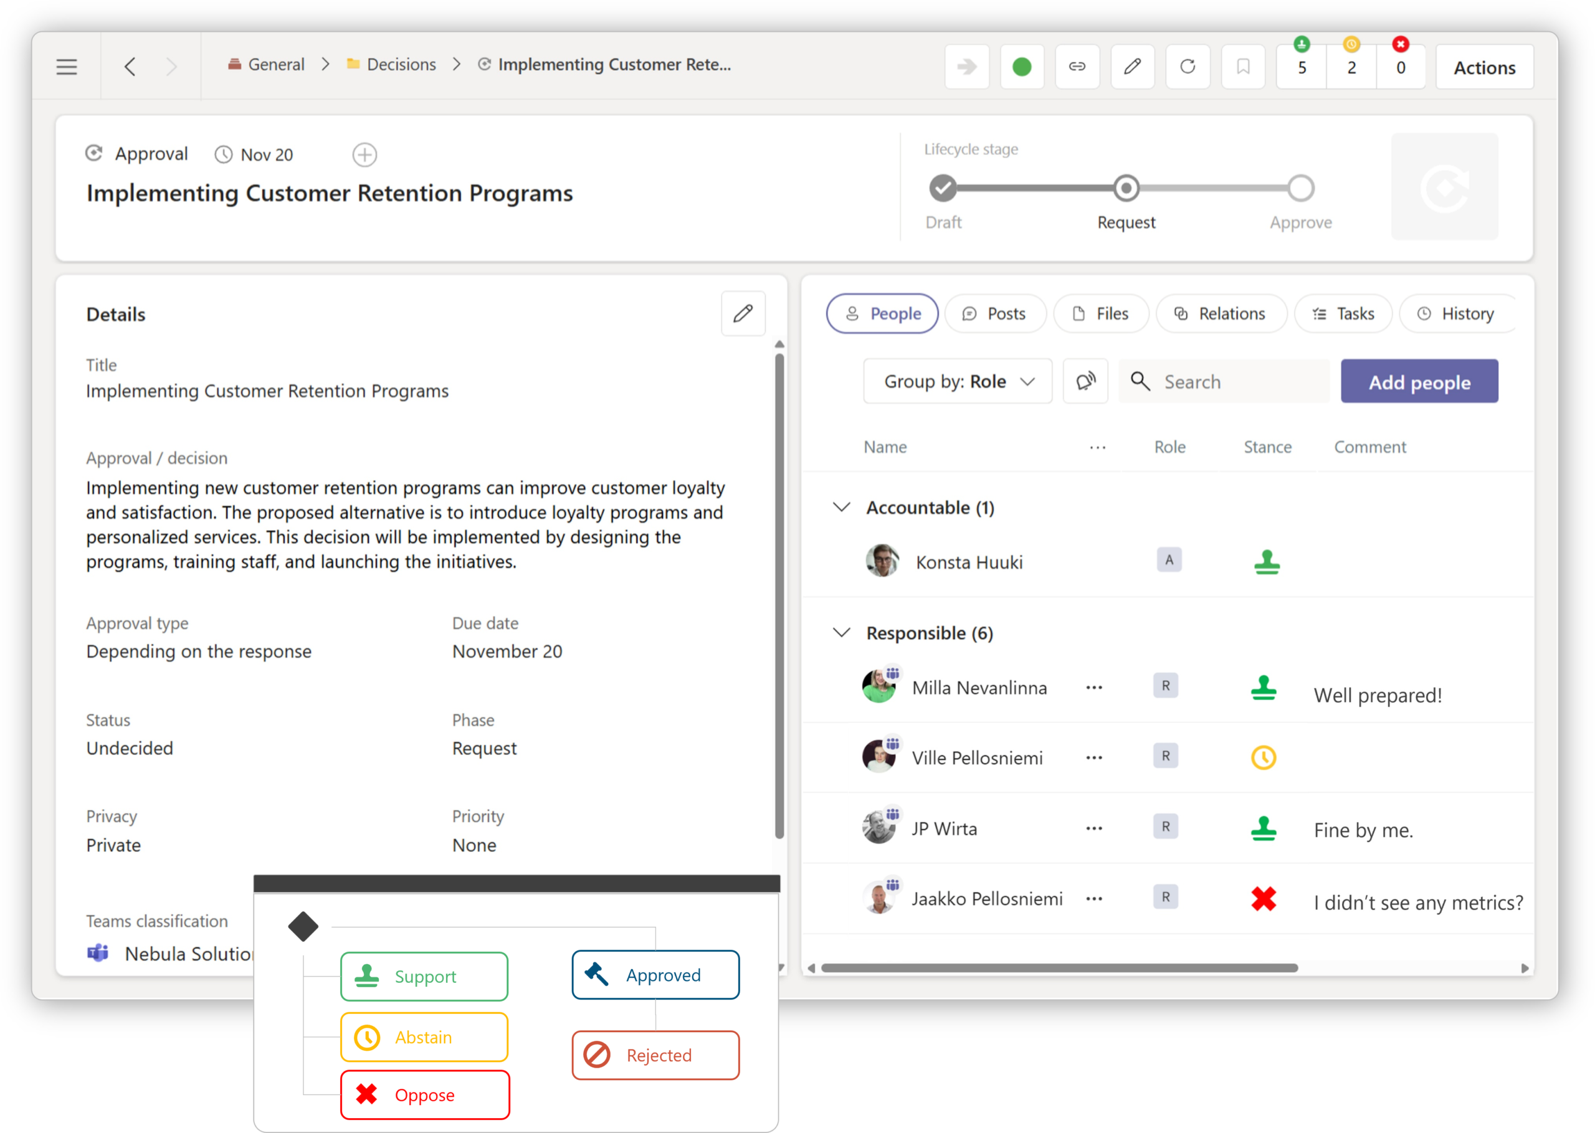
Task: Switch to the Posts tab
Action: (x=995, y=314)
